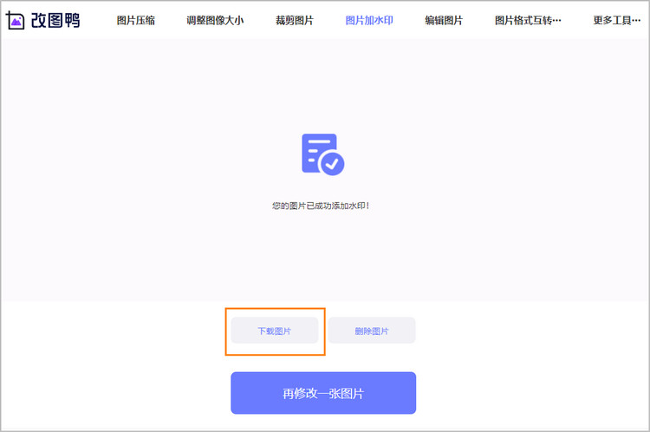Switch to 编辑图片 tool
The width and height of the screenshot is (650, 432).
[x=444, y=20]
